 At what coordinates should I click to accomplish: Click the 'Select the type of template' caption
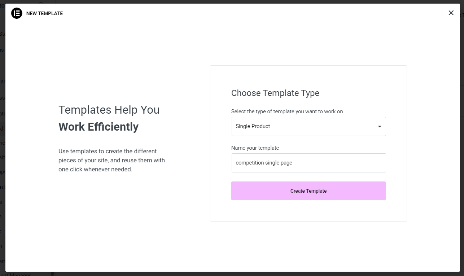pyautogui.click(x=287, y=111)
